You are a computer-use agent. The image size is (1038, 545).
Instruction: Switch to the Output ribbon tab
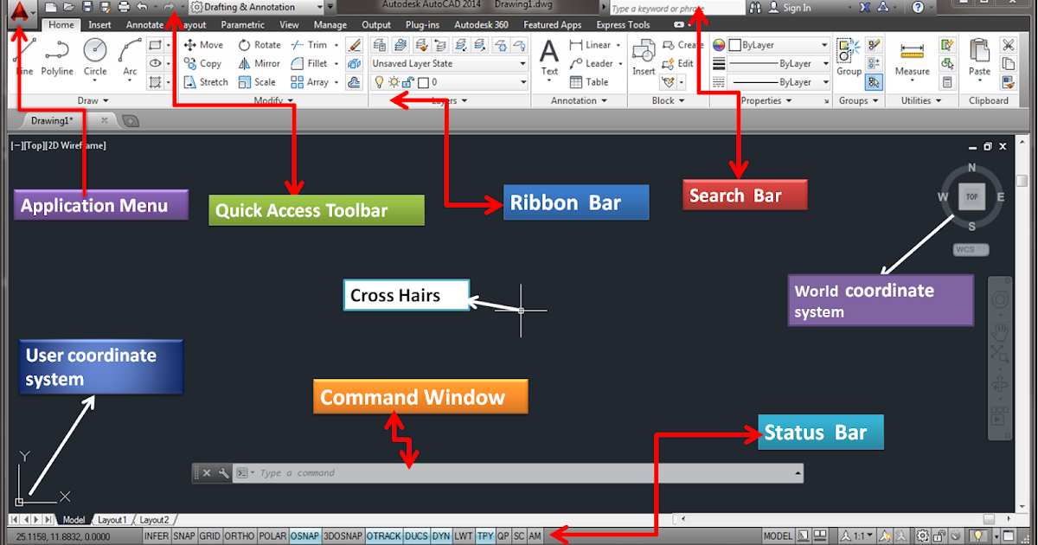coord(376,25)
